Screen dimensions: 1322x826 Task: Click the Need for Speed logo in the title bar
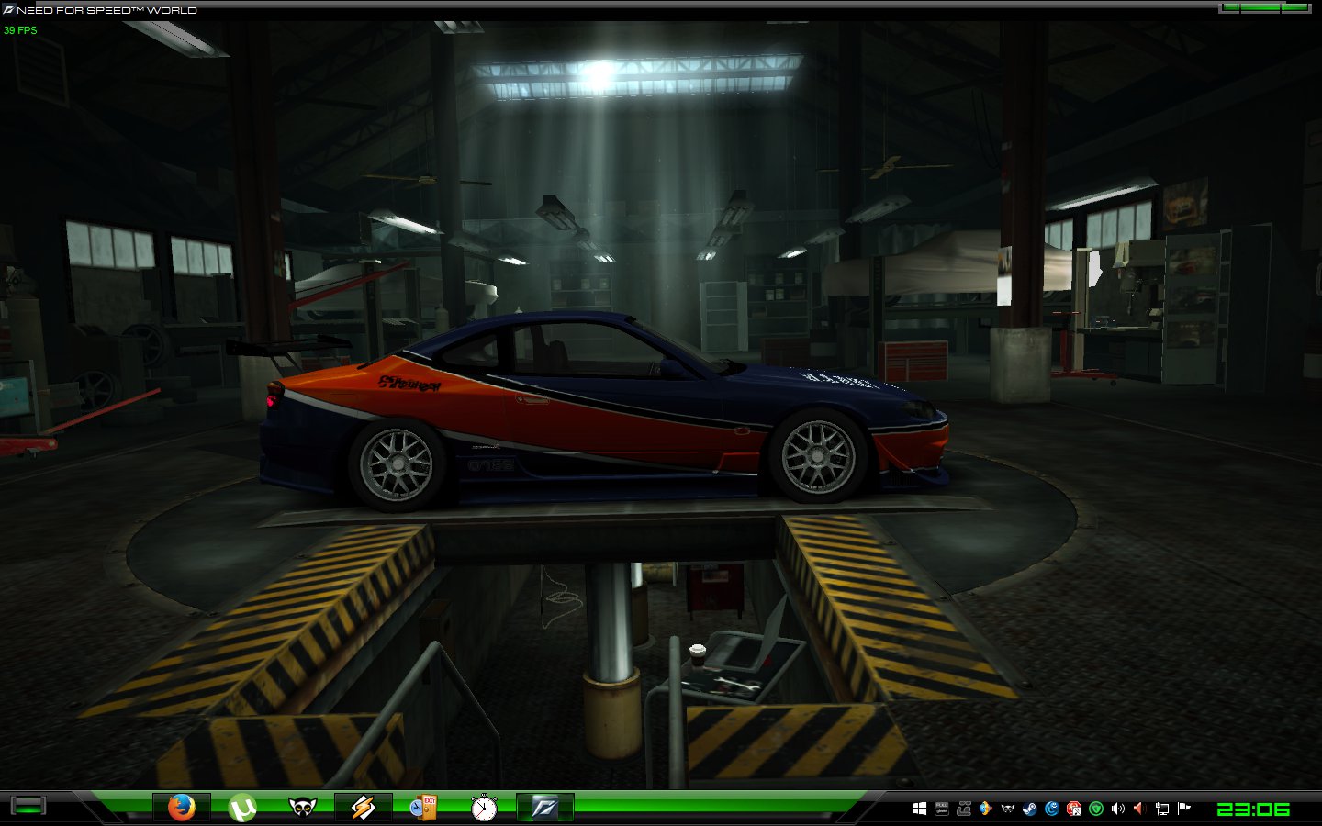pos(8,10)
